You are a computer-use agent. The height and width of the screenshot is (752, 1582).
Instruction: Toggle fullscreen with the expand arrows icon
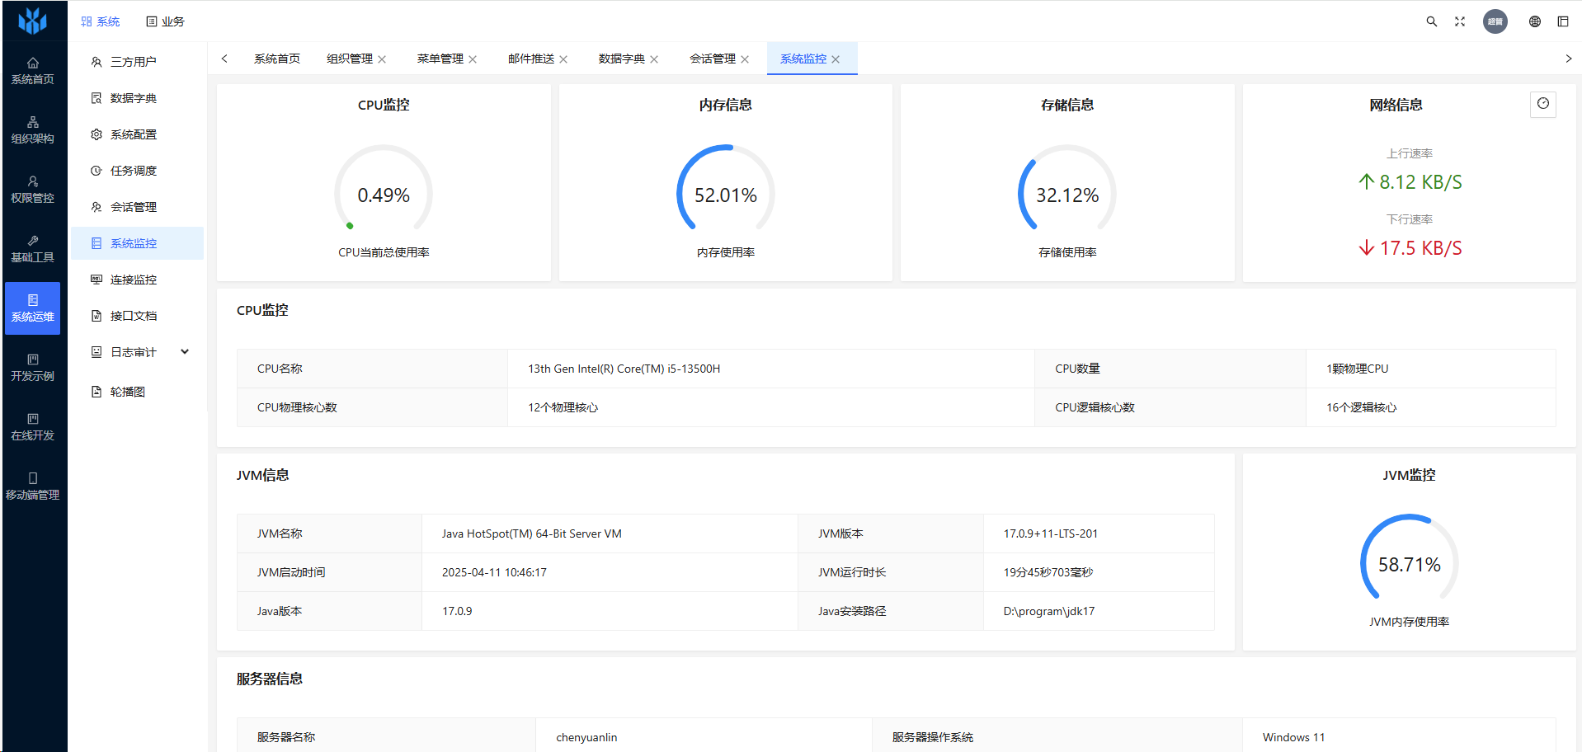tap(1459, 21)
